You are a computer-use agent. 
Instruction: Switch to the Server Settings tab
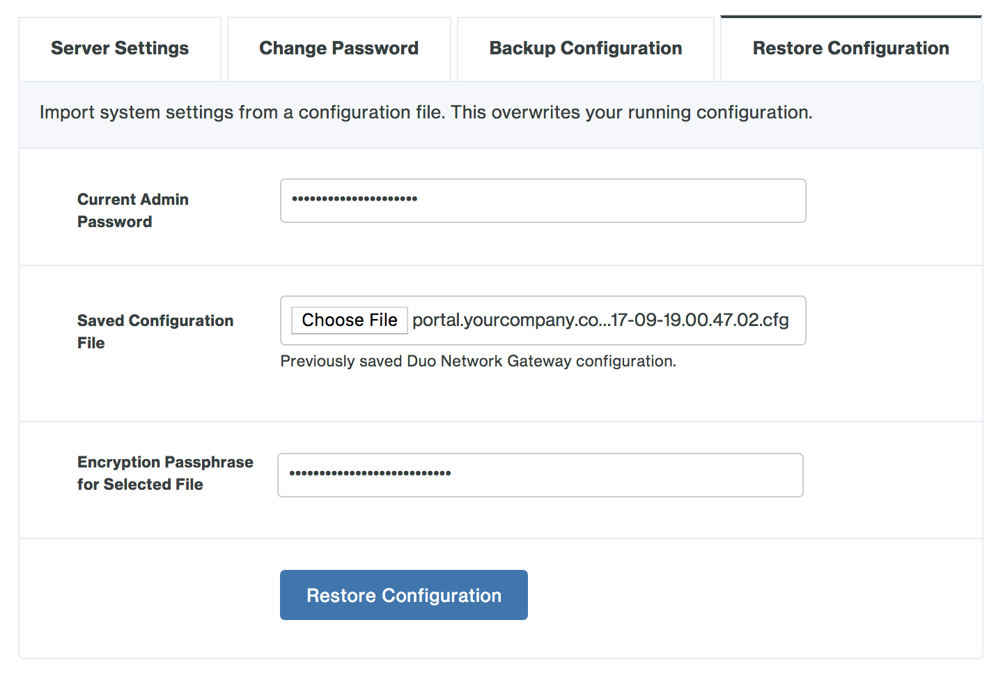click(x=119, y=48)
